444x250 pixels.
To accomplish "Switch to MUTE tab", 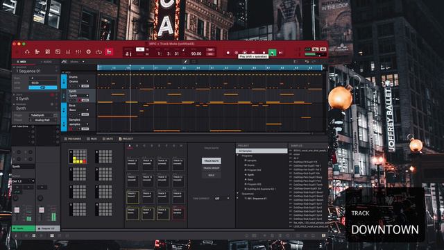I will click(x=108, y=139).
